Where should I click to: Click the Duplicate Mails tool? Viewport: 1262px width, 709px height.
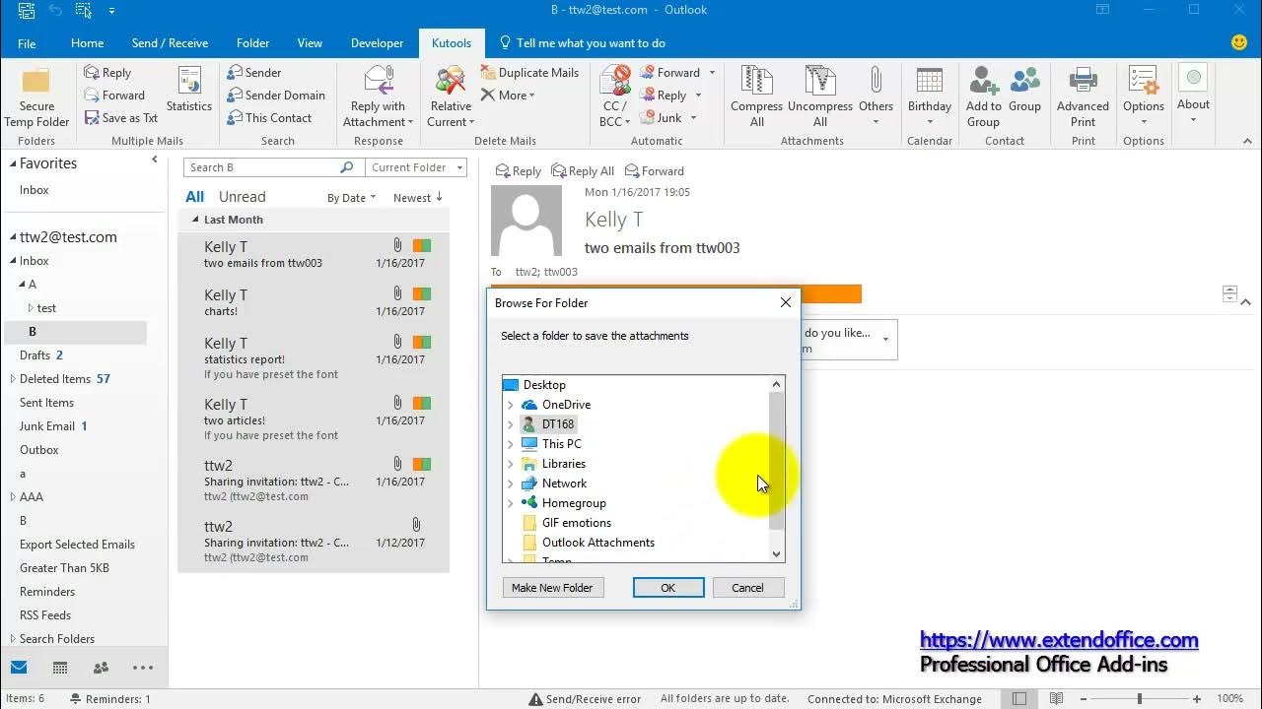click(529, 72)
